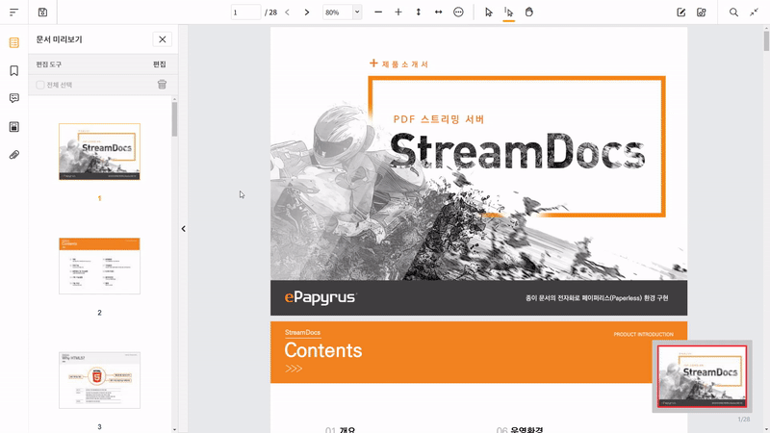The height and width of the screenshot is (433, 770).
Task: Check the 전체 선택 checkbox
Action: (x=40, y=85)
